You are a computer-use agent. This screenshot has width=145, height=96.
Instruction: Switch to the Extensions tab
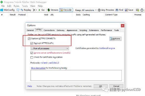coord(94,30)
